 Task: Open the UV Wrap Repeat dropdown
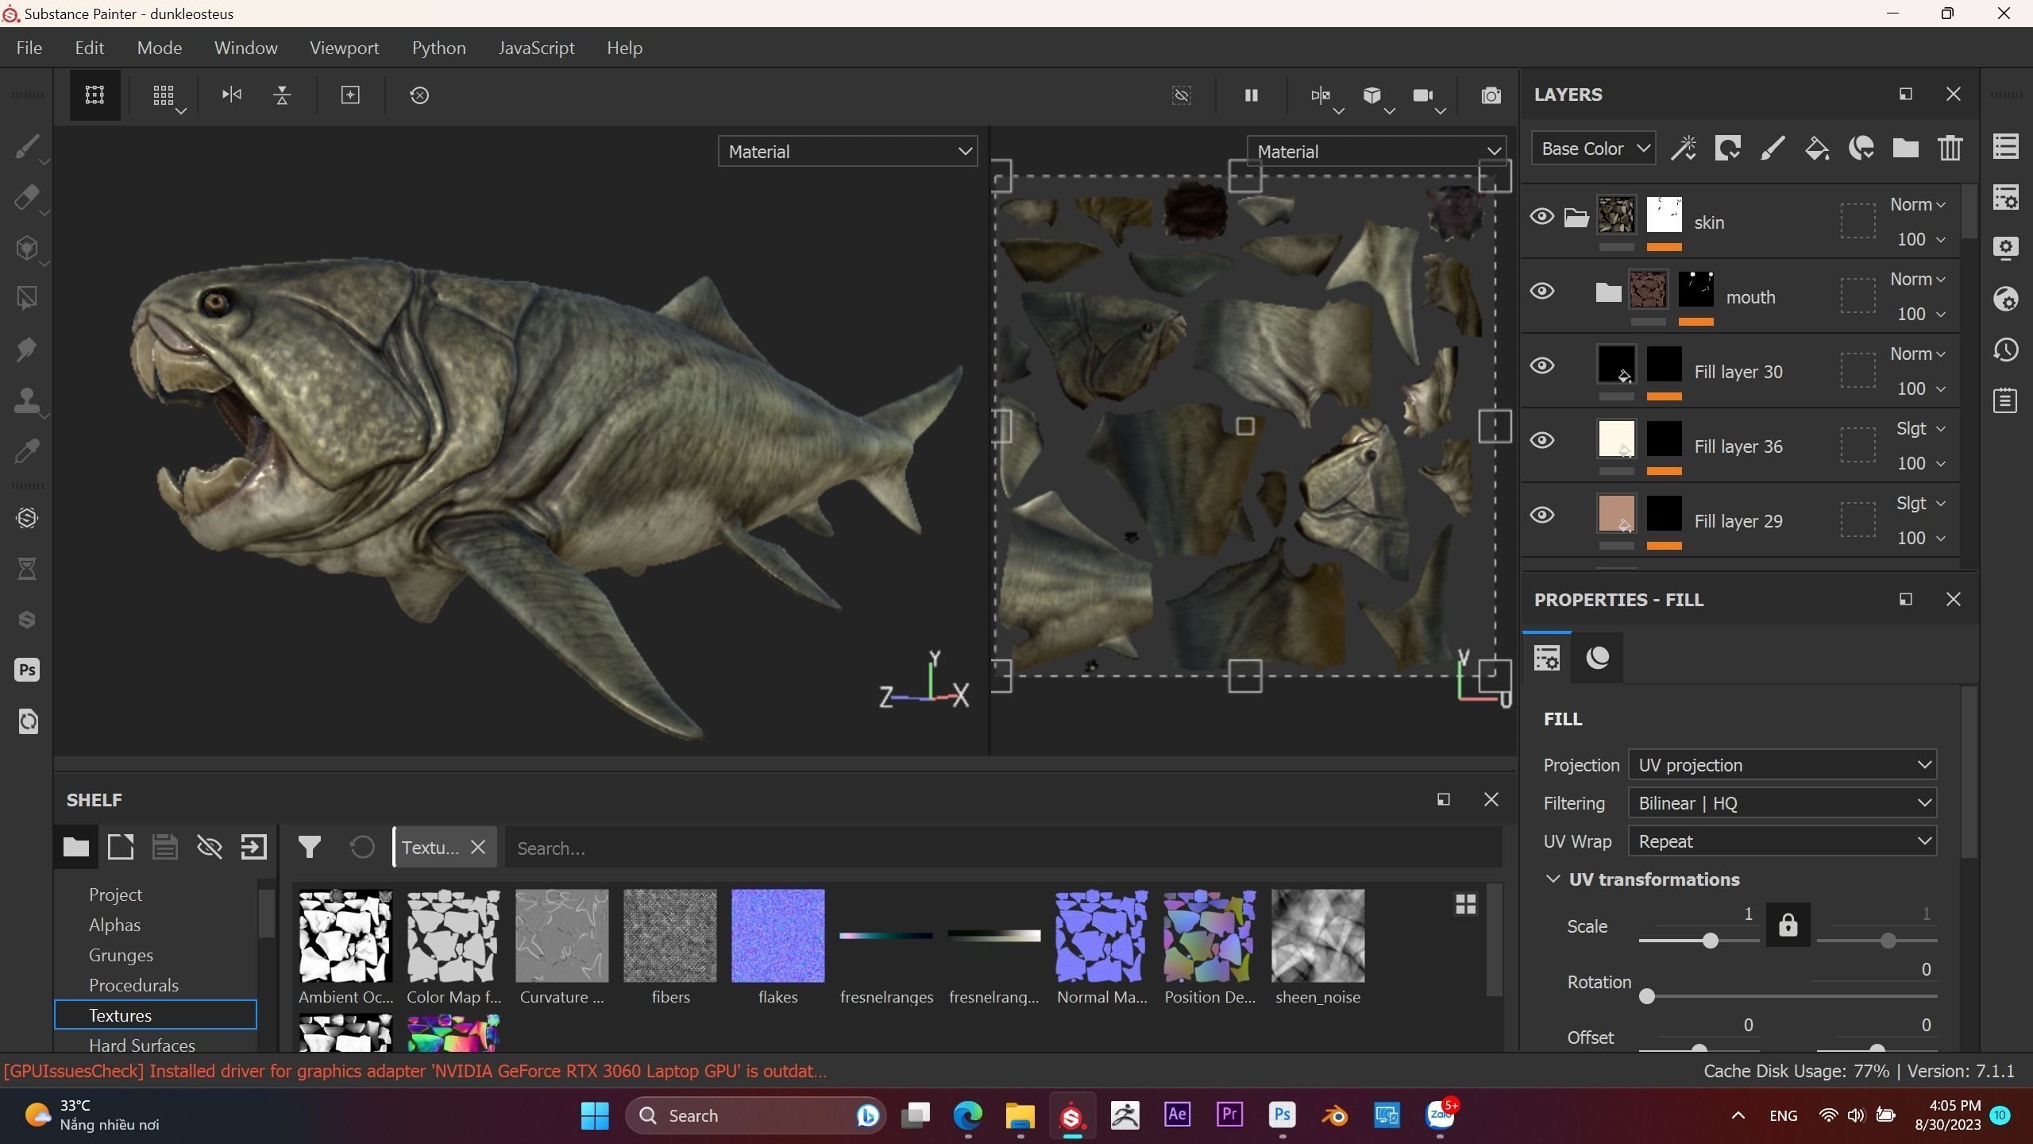[x=1782, y=841]
